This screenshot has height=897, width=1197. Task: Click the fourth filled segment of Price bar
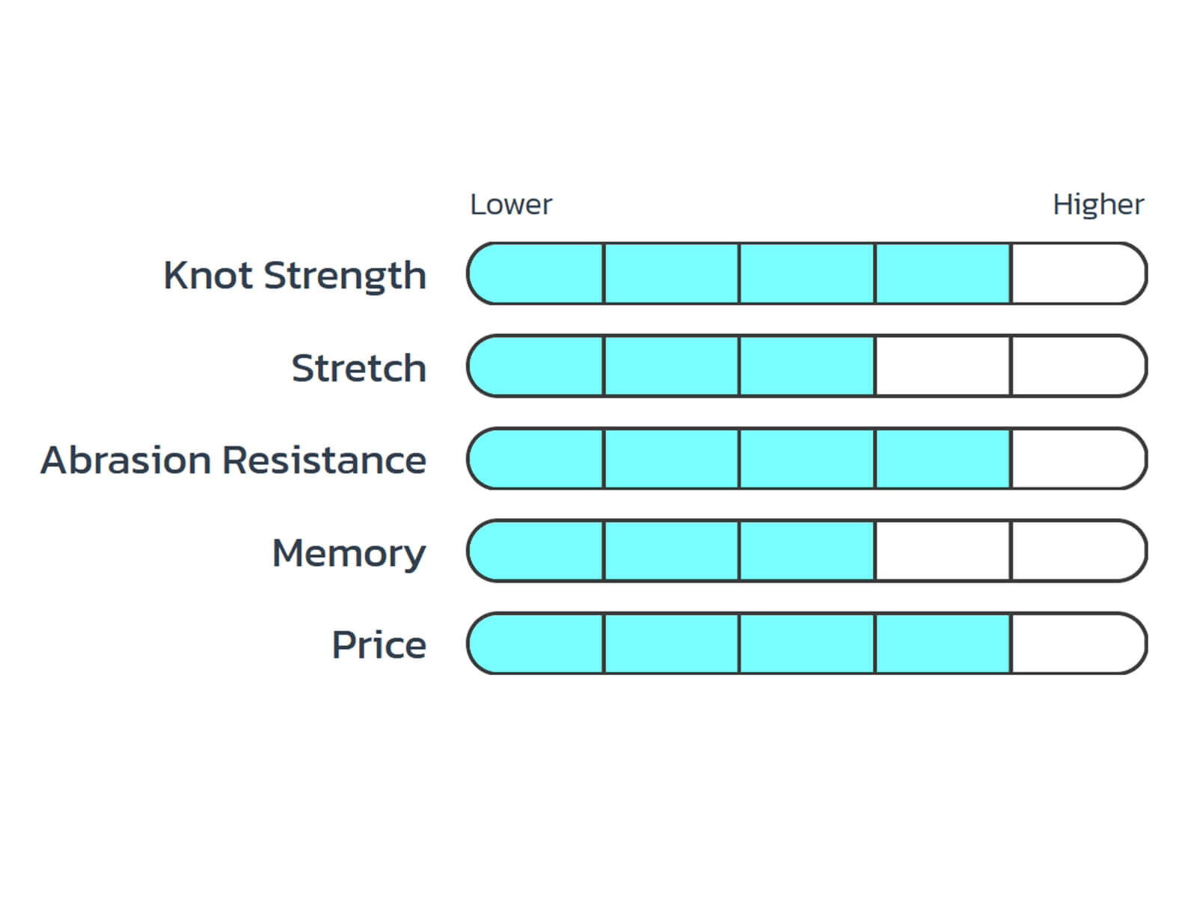coord(943,644)
